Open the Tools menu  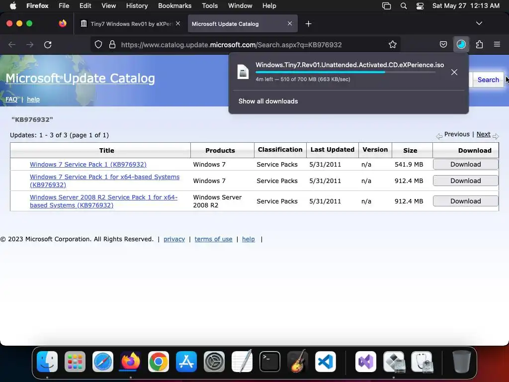pyautogui.click(x=210, y=6)
